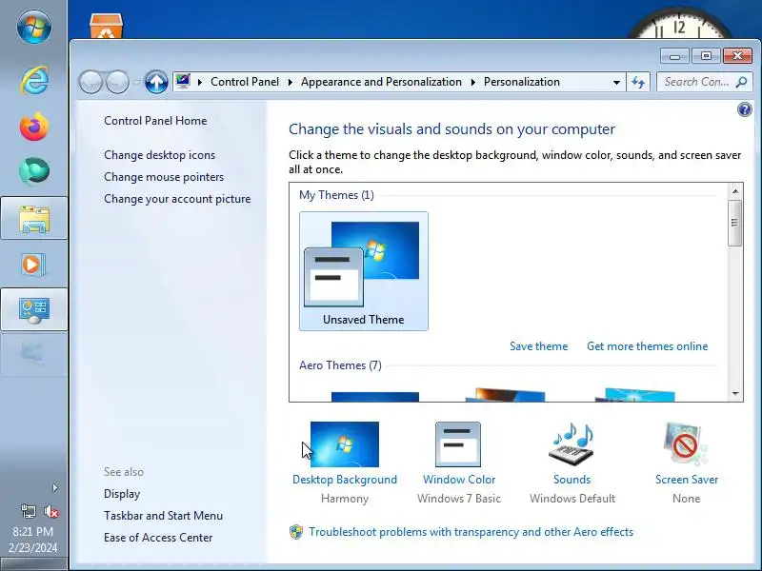Launch Internet Explorer from the taskbar

[33, 80]
